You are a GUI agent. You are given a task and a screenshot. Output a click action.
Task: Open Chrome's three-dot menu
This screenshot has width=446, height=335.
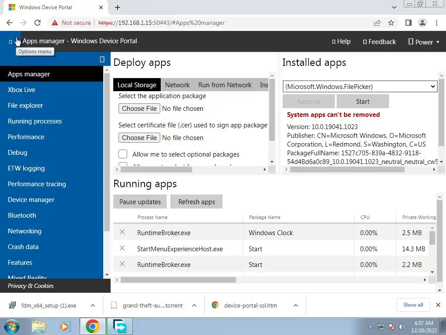tap(436, 23)
